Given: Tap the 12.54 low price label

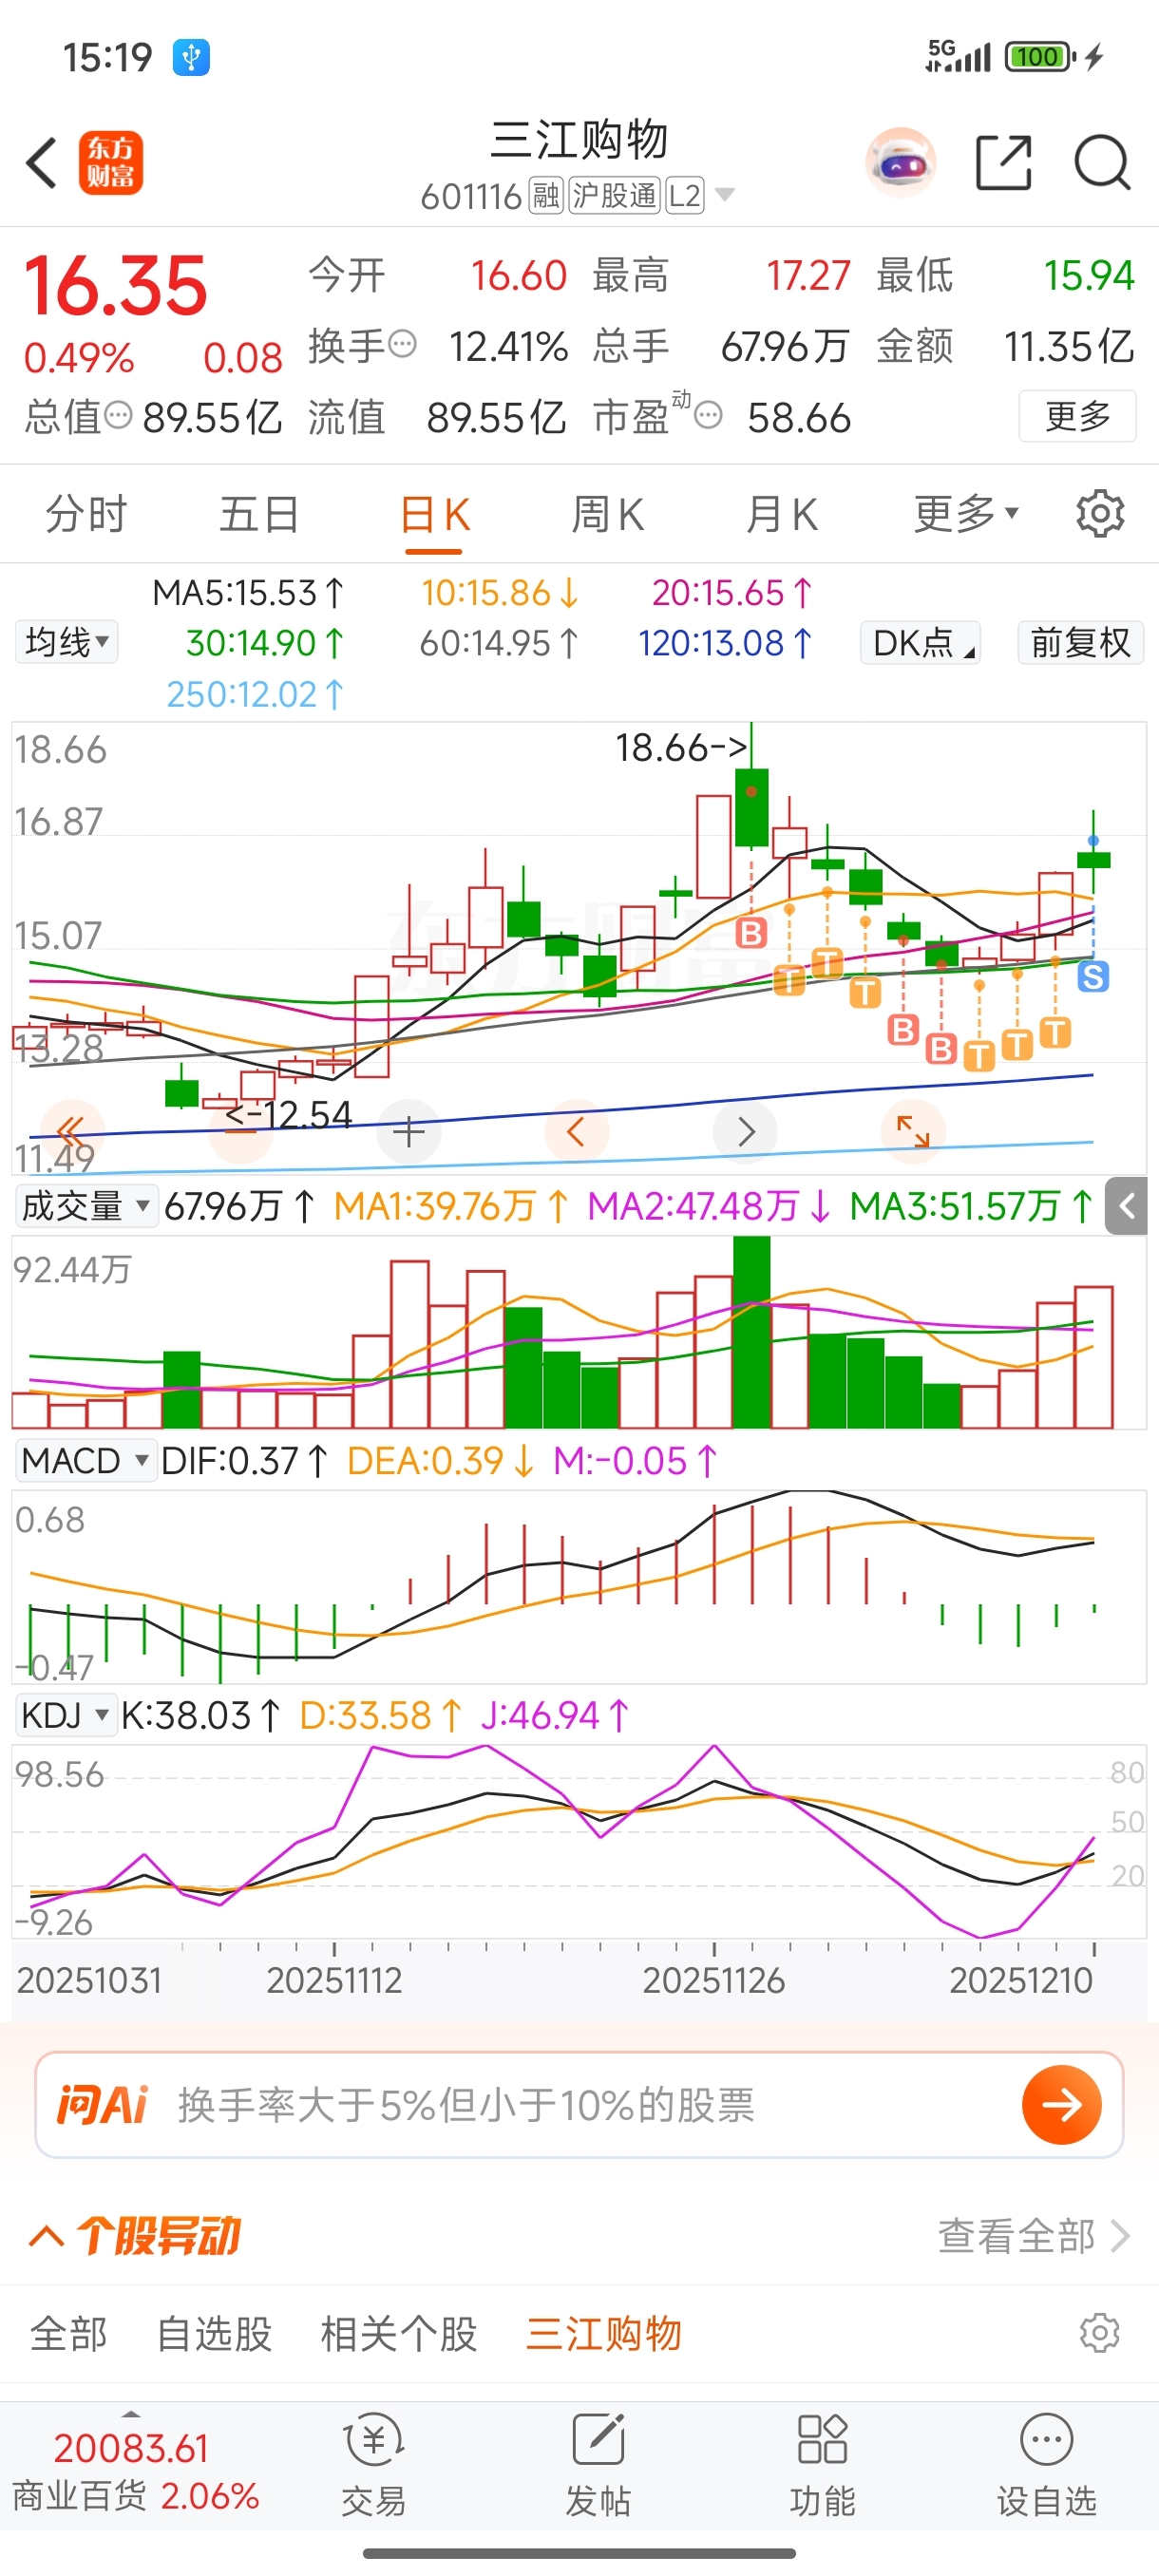Looking at the screenshot, I should [288, 1114].
